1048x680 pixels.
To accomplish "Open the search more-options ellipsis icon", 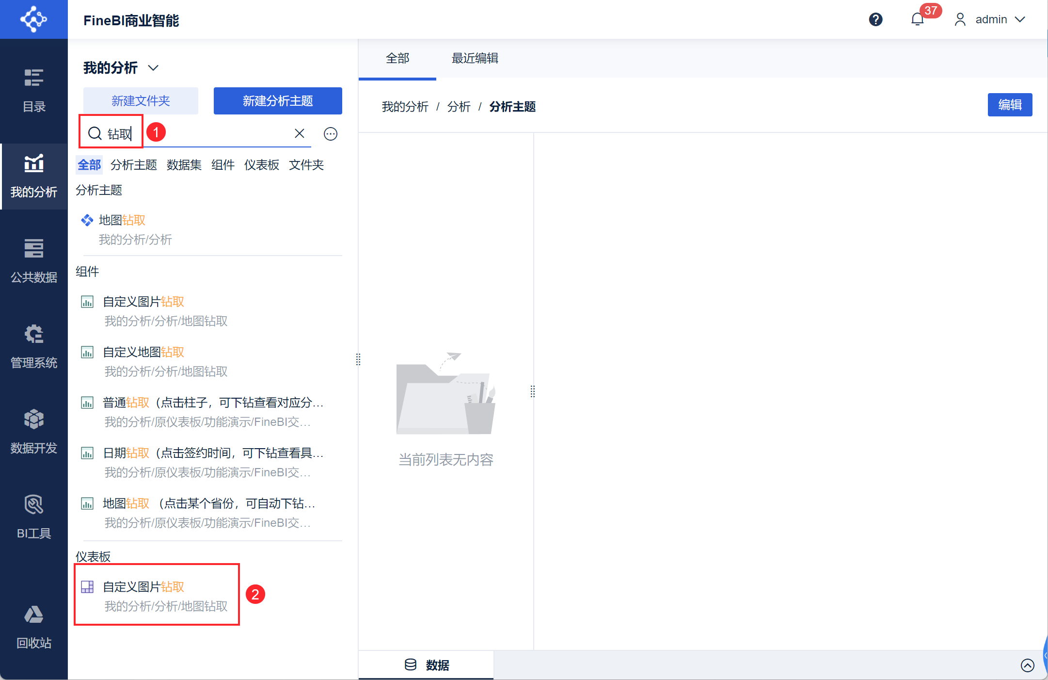I will [x=331, y=134].
